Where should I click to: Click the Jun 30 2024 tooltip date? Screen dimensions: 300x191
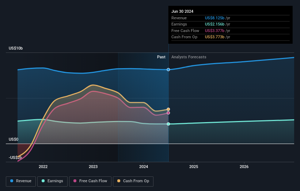pyautogui.click(x=182, y=11)
